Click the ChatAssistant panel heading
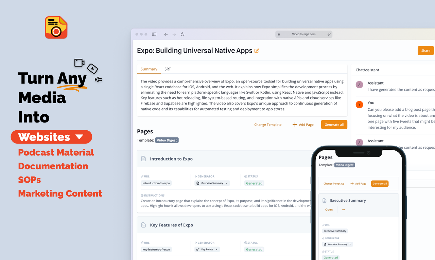 tap(367, 70)
